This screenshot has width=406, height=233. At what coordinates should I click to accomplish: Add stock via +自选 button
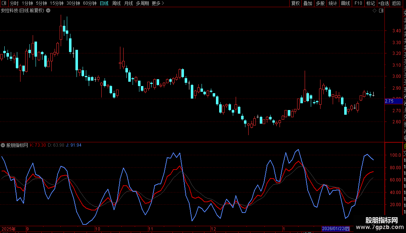(383, 3)
